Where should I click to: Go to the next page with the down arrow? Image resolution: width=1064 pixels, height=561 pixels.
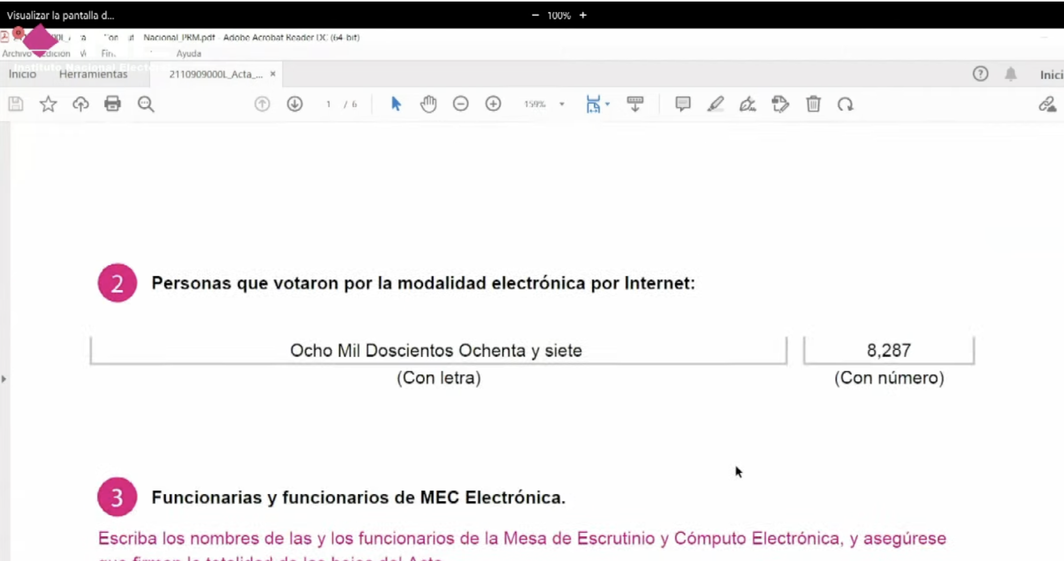(x=295, y=104)
